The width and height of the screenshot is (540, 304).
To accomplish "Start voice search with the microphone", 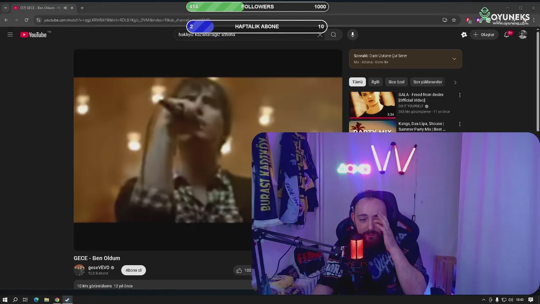I will coord(353,35).
